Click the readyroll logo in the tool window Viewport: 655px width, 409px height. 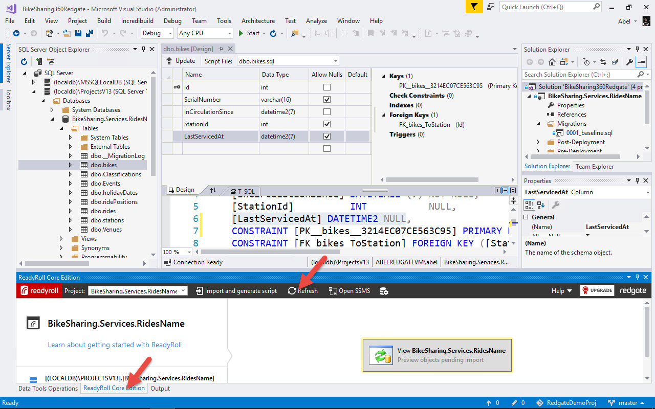[39, 290]
